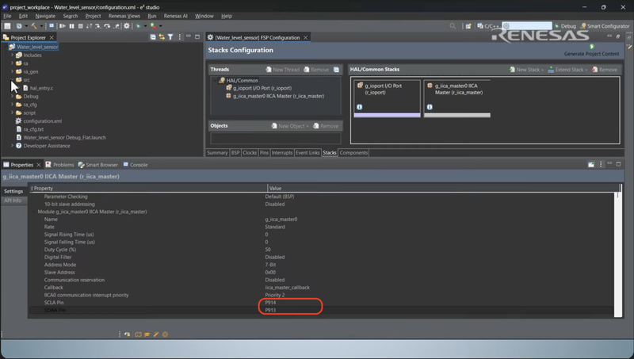This screenshot has height=359, width=634.
Task: Click the Debug bug icon in the toolbar
Action: tap(138, 26)
